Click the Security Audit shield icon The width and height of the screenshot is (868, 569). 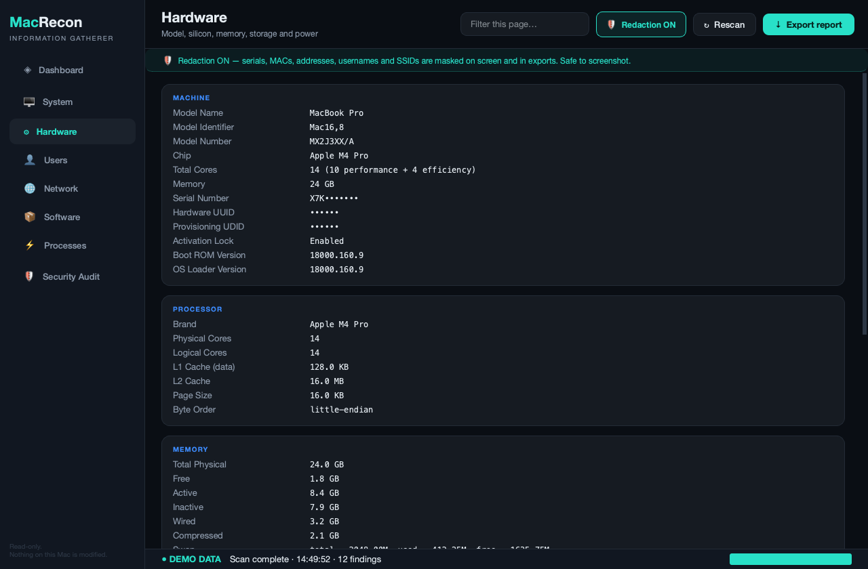coord(29,276)
